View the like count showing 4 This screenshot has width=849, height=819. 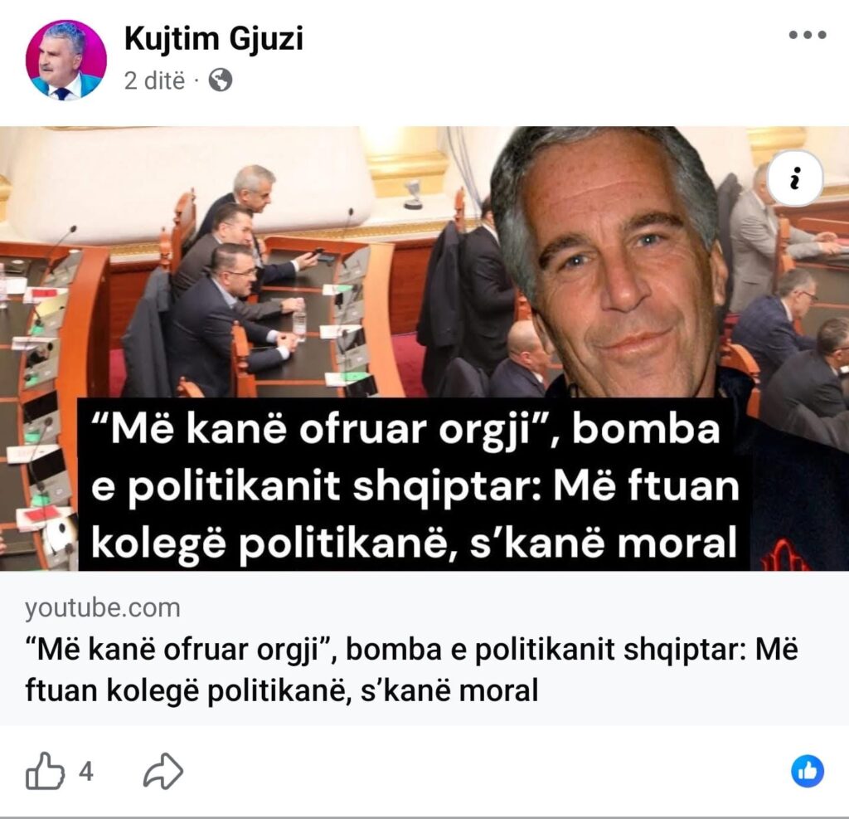86,771
